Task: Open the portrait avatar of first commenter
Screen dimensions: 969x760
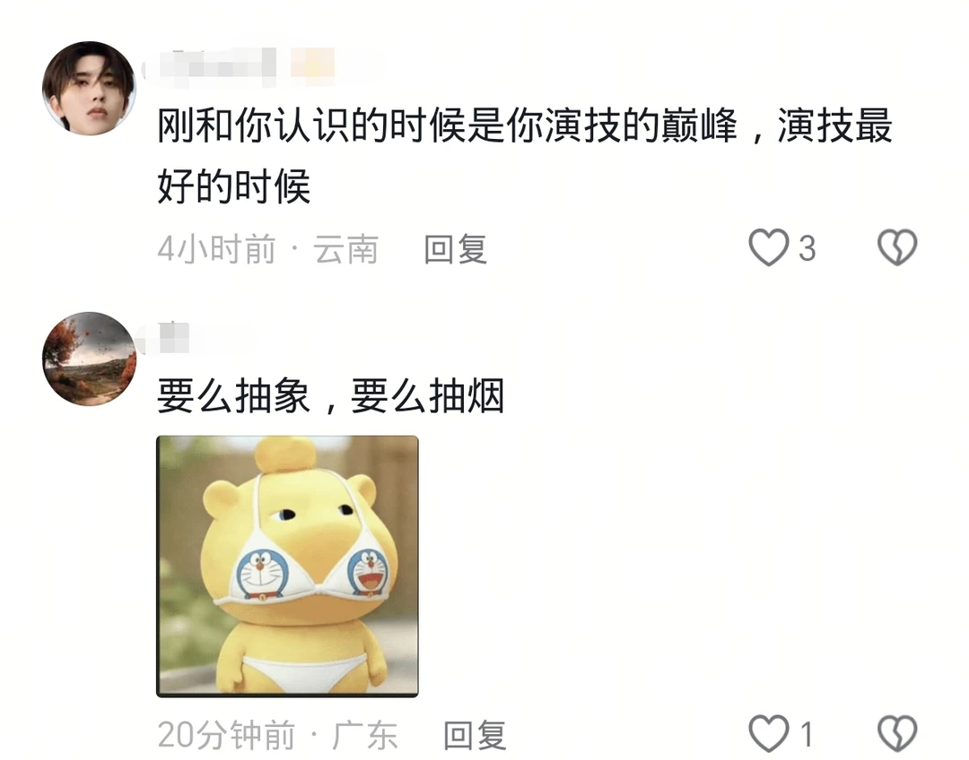Action: (89, 89)
